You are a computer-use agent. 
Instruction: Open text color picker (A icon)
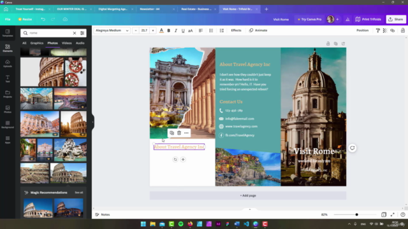tap(161, 31)
